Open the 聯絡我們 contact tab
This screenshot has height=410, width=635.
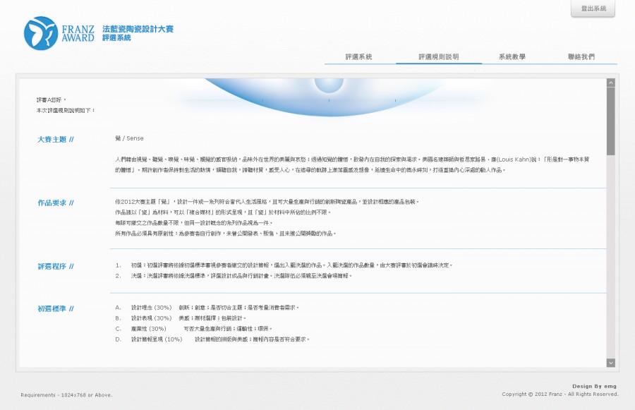(x=581, y=56)
